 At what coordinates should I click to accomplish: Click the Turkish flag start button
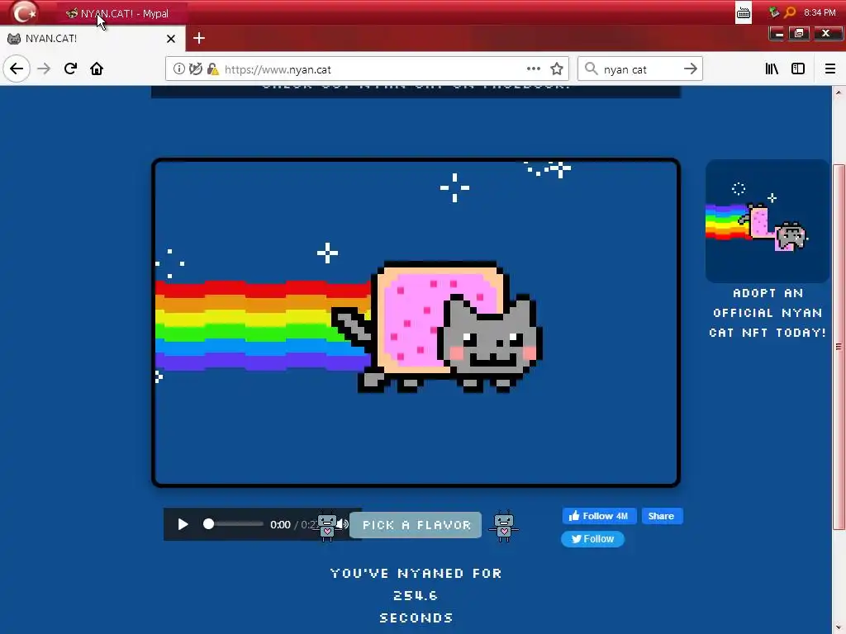[24, 12]
